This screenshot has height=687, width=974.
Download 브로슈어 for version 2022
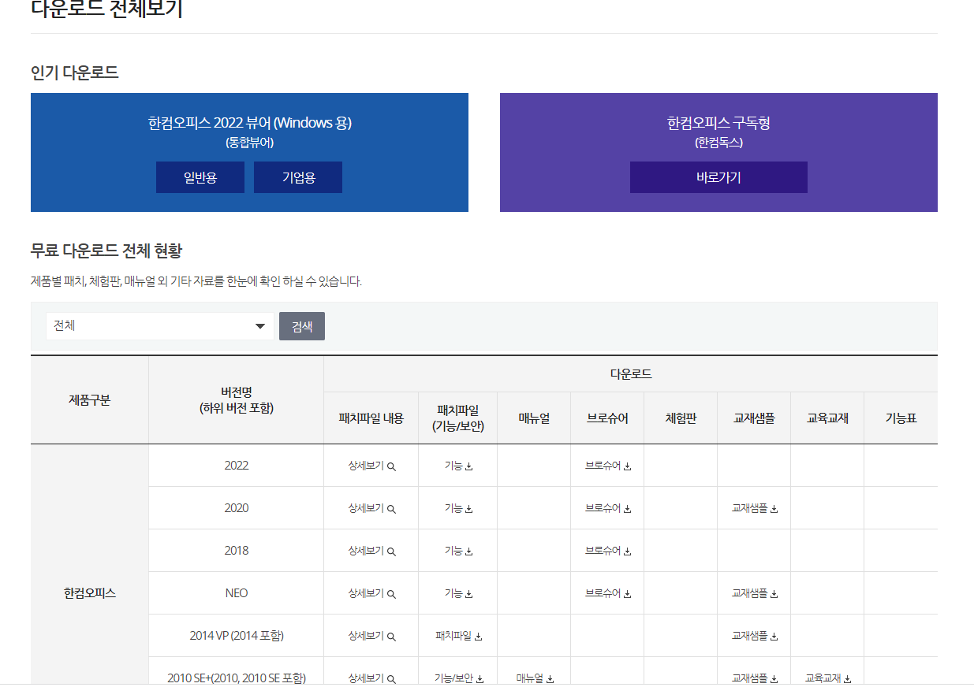point(608,466)
